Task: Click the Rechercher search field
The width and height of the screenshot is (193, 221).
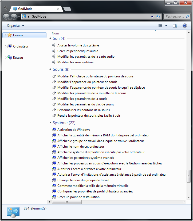Action: pos(175,17)
